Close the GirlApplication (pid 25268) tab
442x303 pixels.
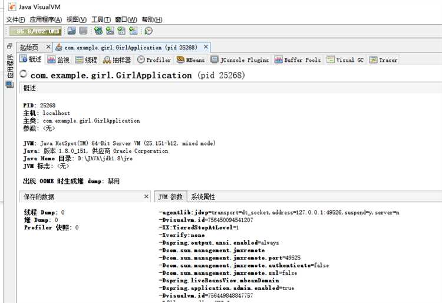(206, 47)
